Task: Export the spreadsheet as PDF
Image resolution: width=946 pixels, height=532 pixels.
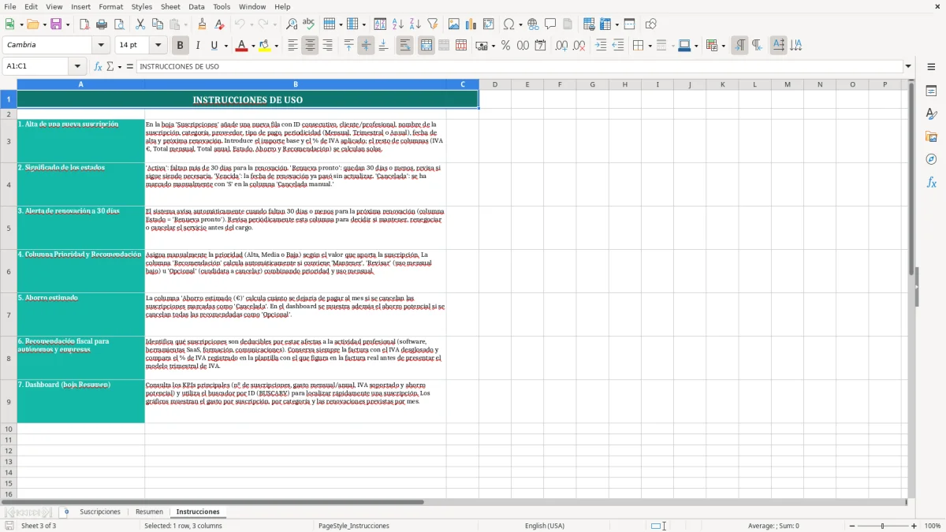Action: [84, 24]
